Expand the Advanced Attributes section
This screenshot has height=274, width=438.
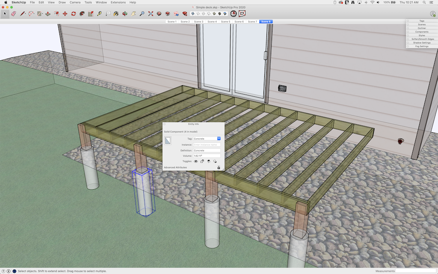tap(175, 167)
